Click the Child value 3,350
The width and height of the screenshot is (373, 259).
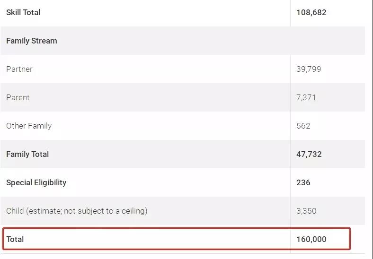coord(306,211)
